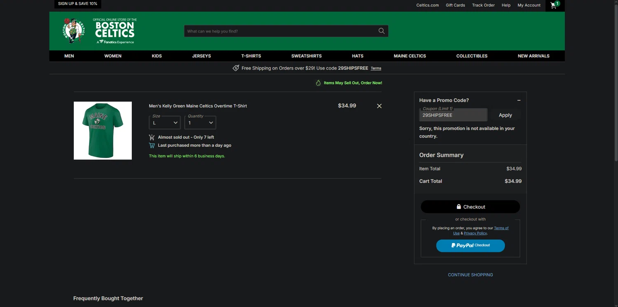
Task: Open the Terms of Use link
Action: pyautogui.click(x=501, y=228)
